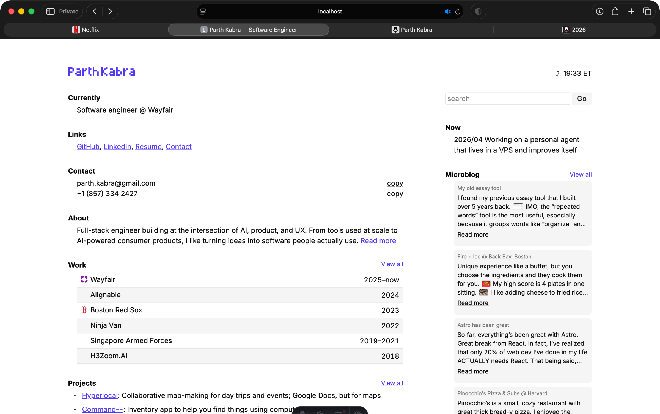Go back to the previous page
This screenshot has height=414, width=660.
click(x=95, y=11)
